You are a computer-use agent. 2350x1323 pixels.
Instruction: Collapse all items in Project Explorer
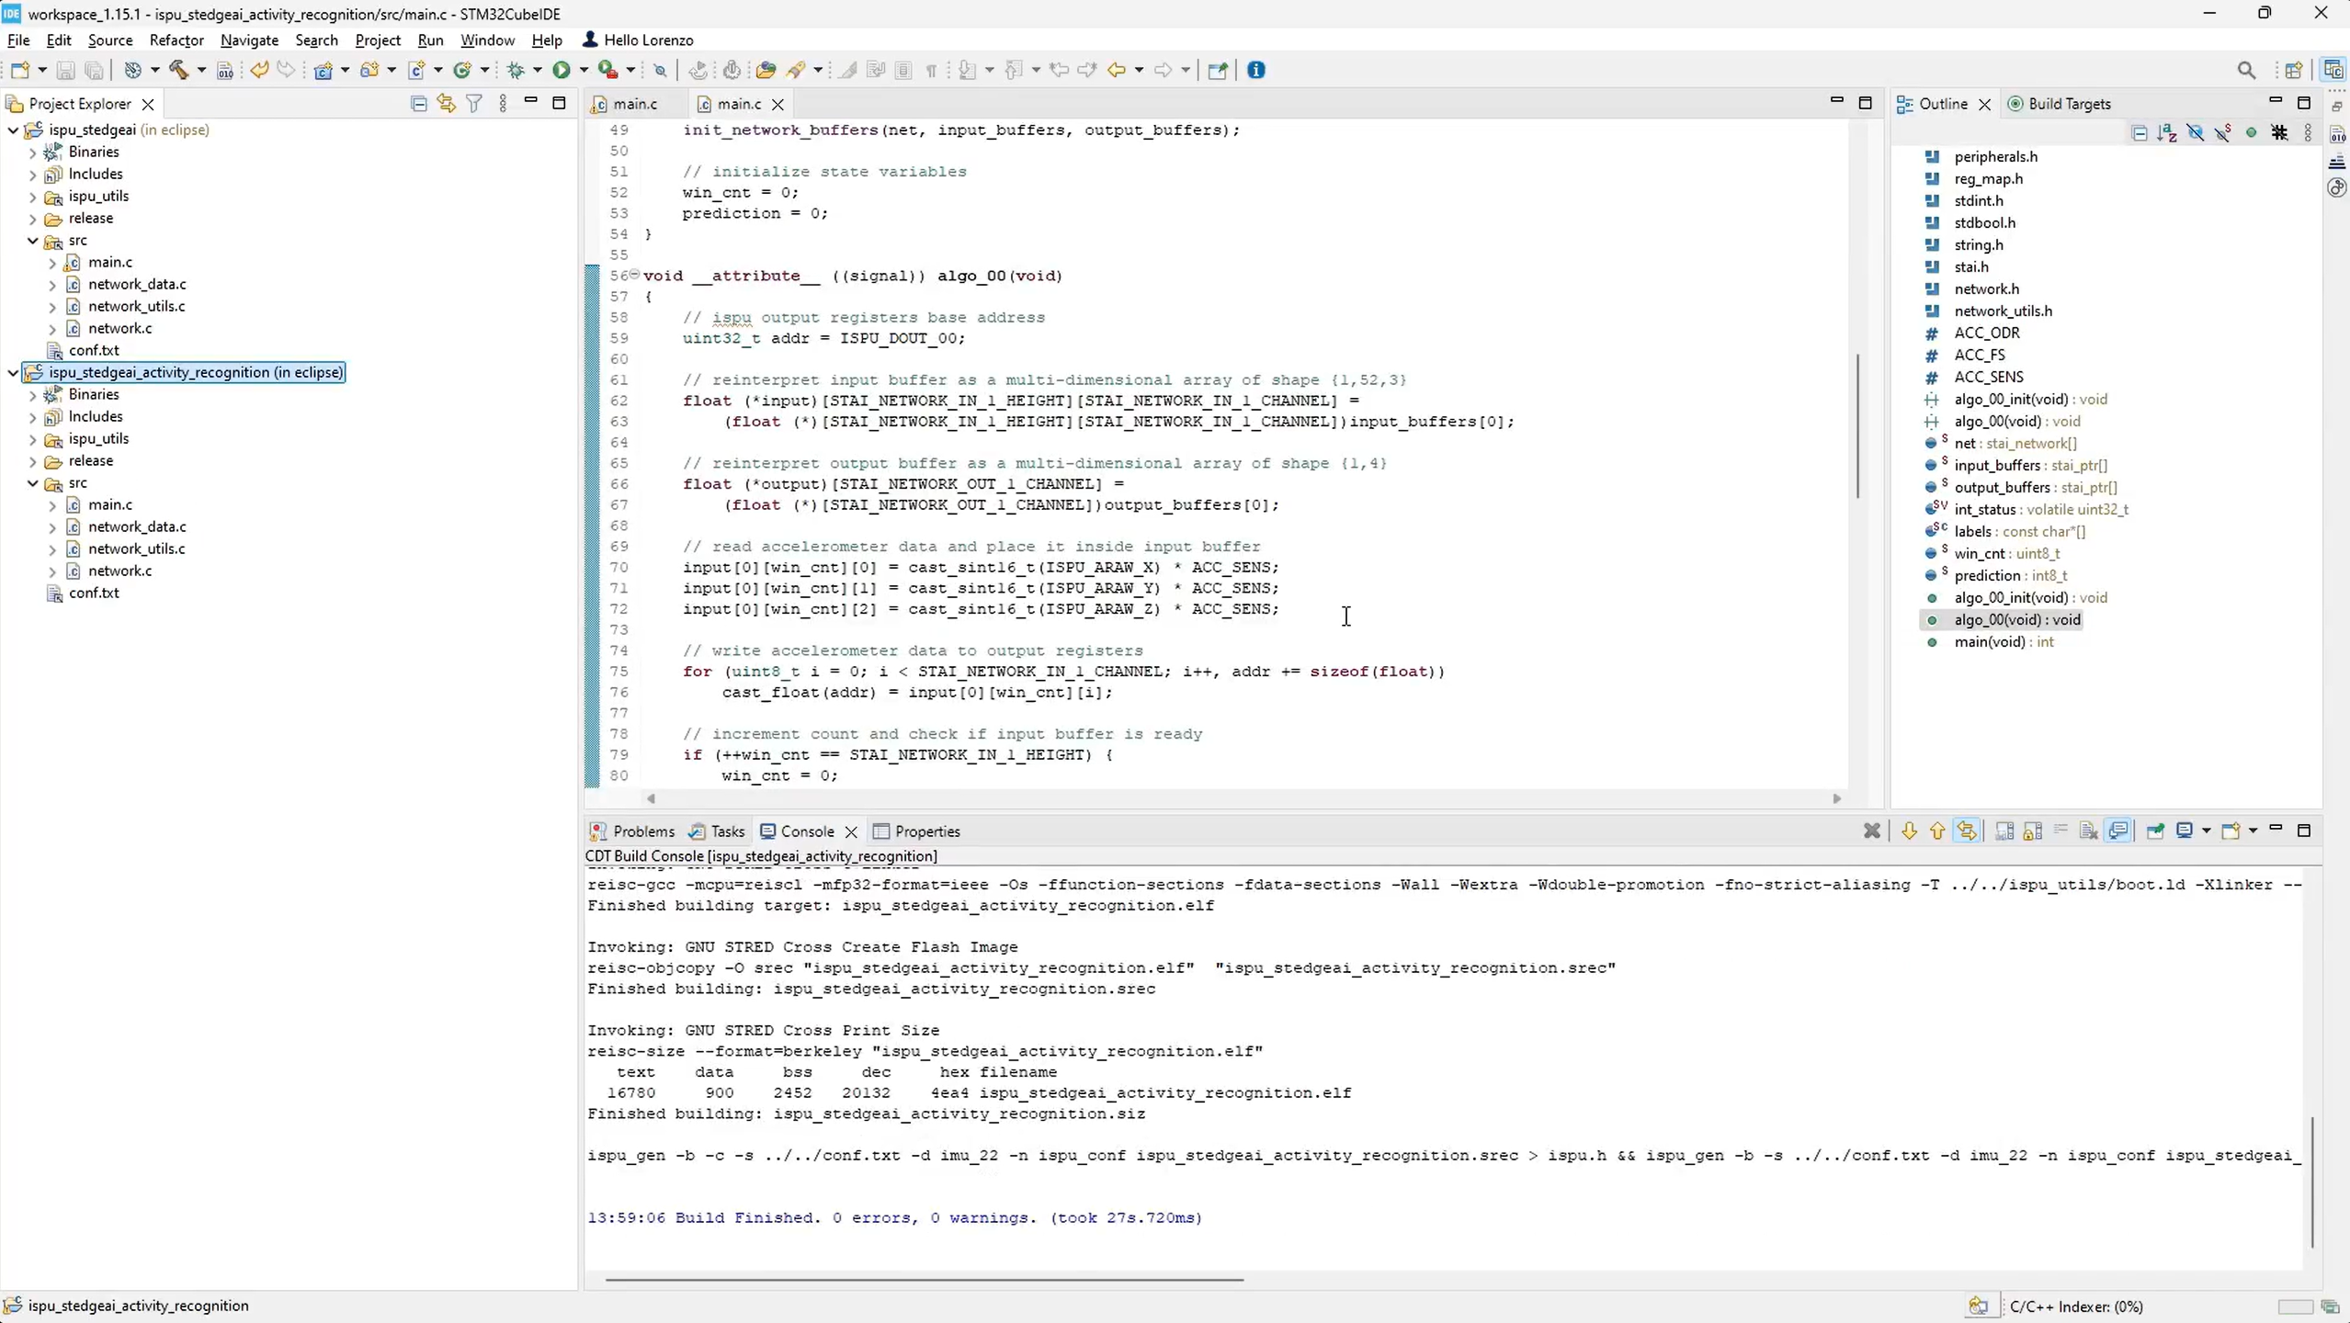418,104
